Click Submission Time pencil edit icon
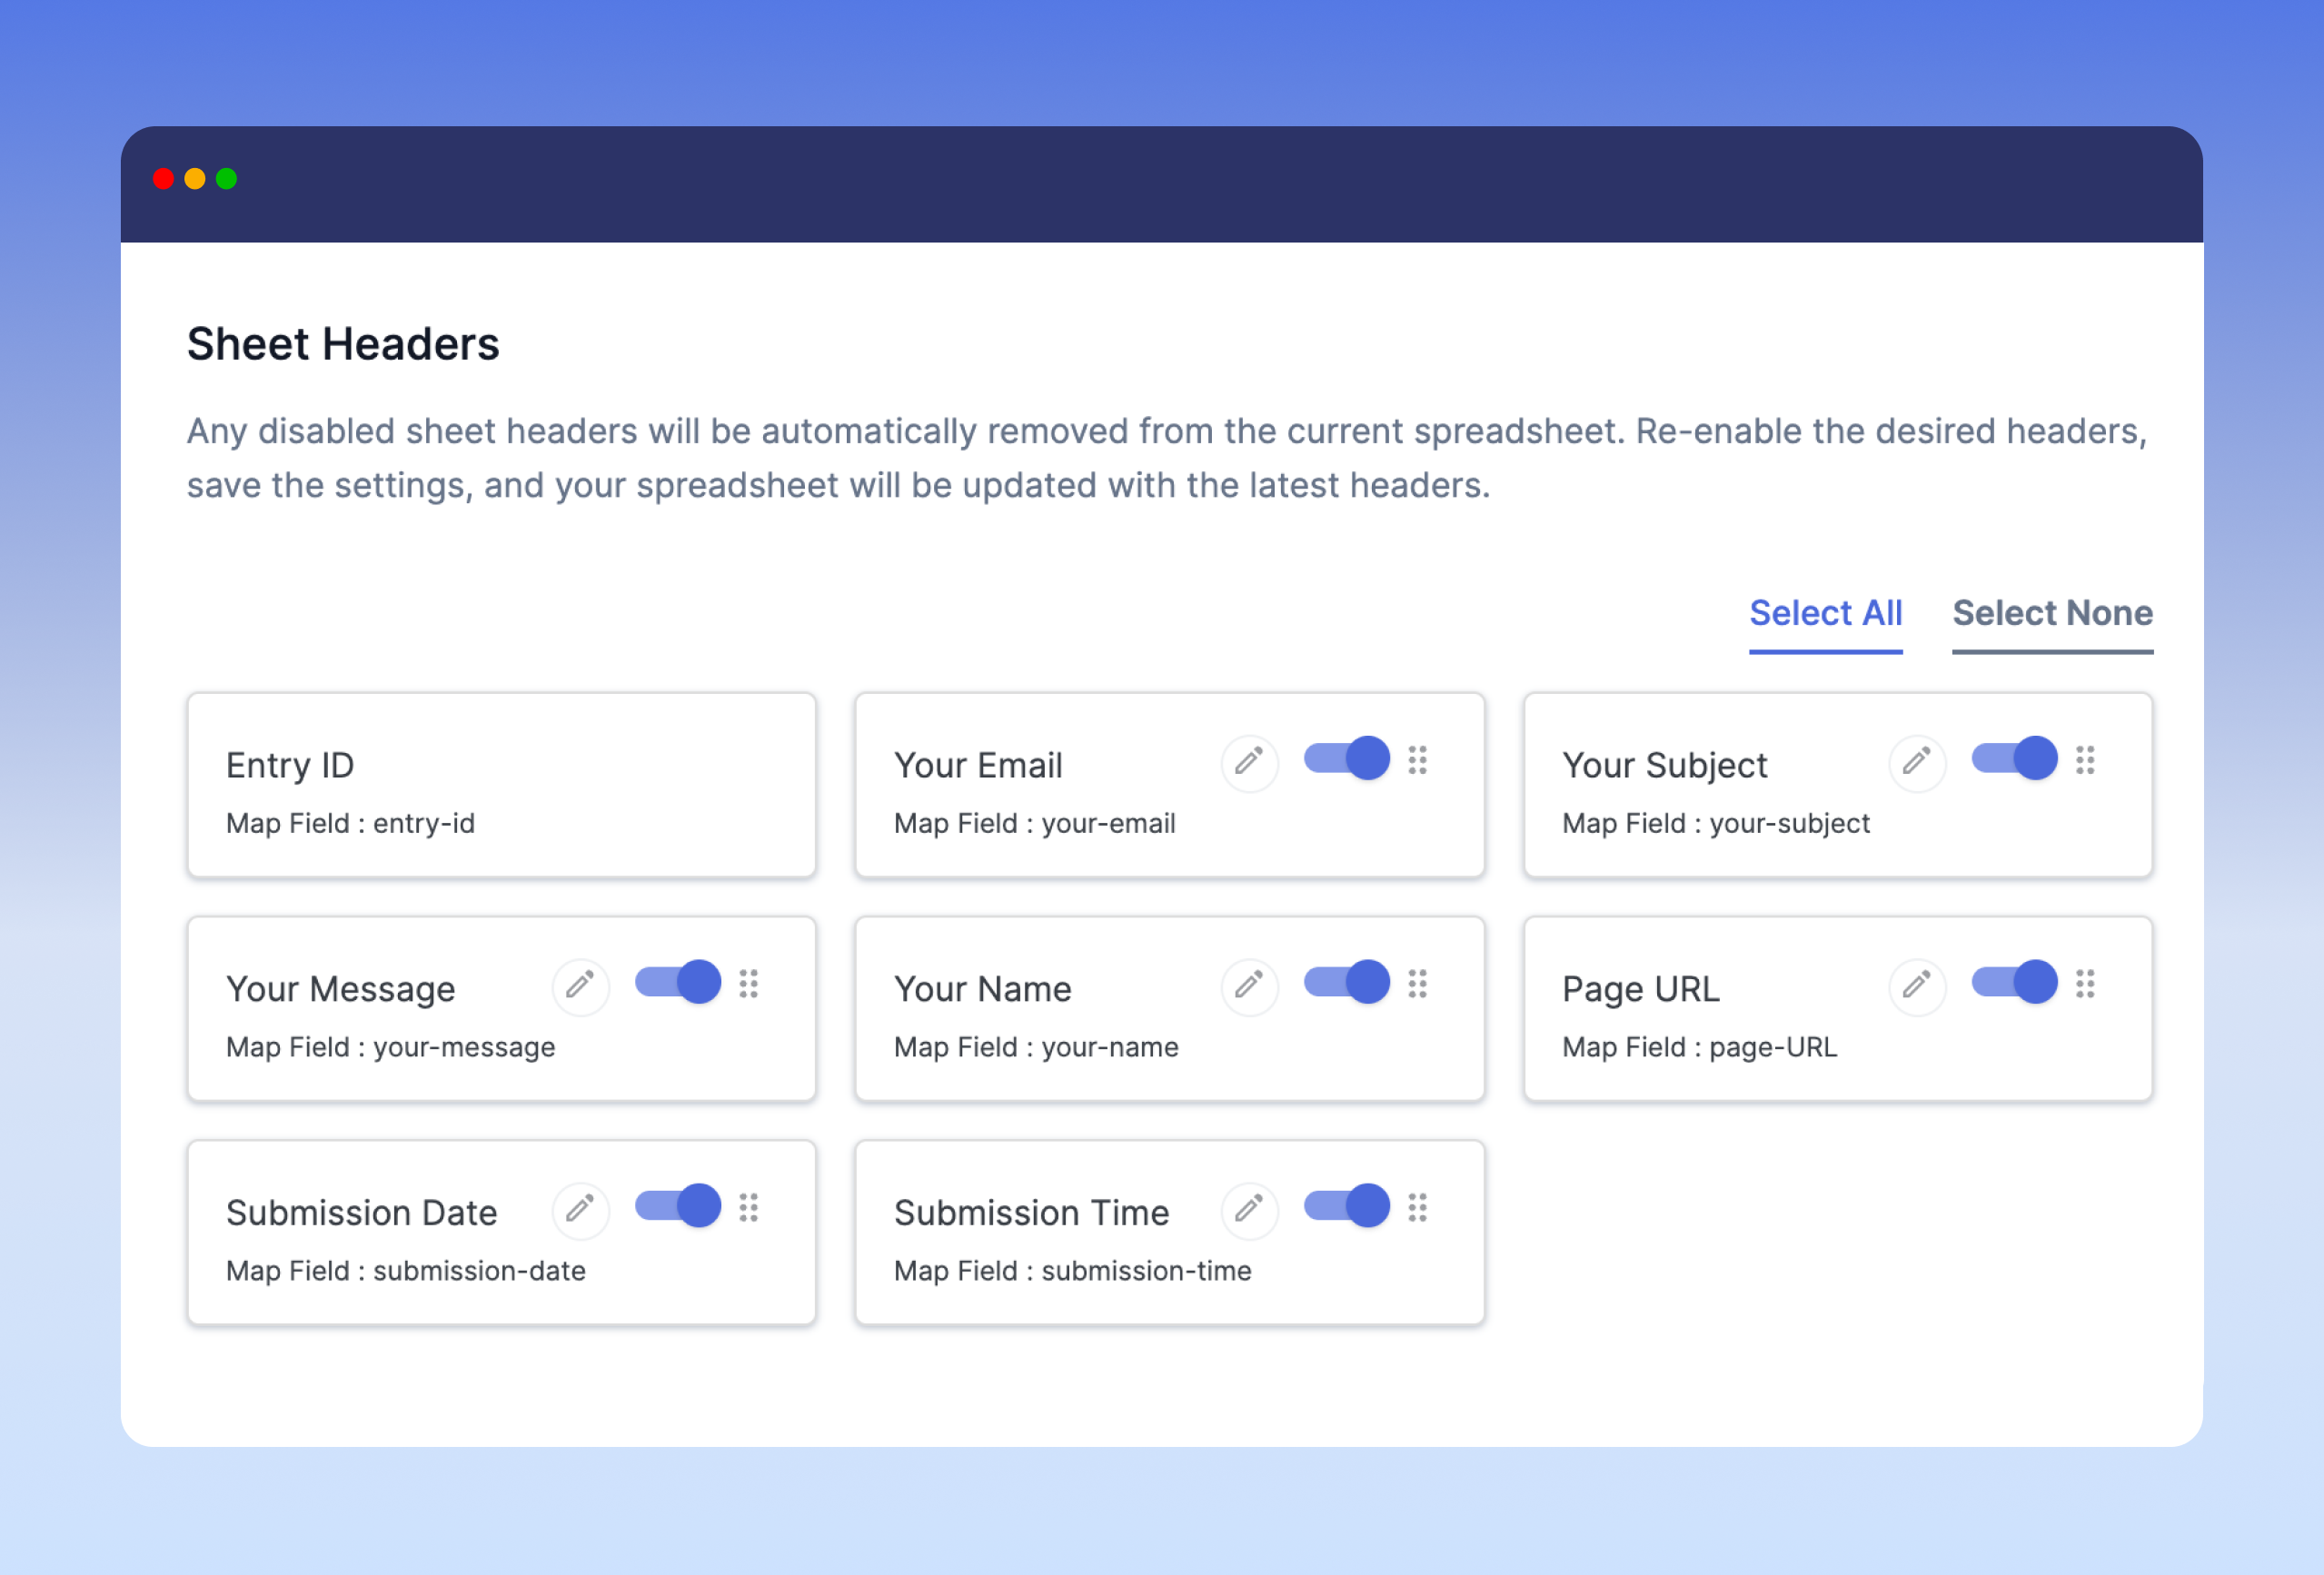 pos(1248,1210)
